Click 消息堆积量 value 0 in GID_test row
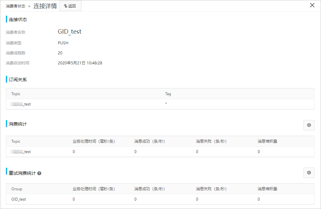This screenshot has height=209, width=321. point(259,199)
